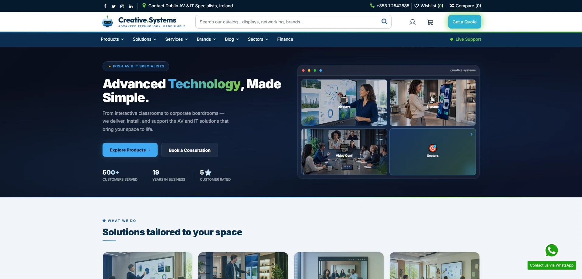582x279 pixels.
Task: Open the Displays image tile
Action: pyautogui.click(x=344, y=103)
